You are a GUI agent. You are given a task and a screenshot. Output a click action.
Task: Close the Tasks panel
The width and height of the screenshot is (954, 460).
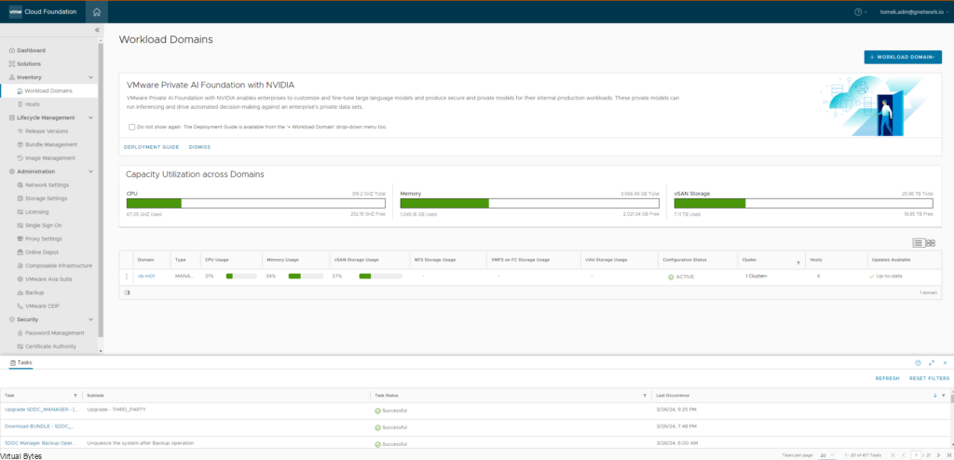click(x=945, y=362)
